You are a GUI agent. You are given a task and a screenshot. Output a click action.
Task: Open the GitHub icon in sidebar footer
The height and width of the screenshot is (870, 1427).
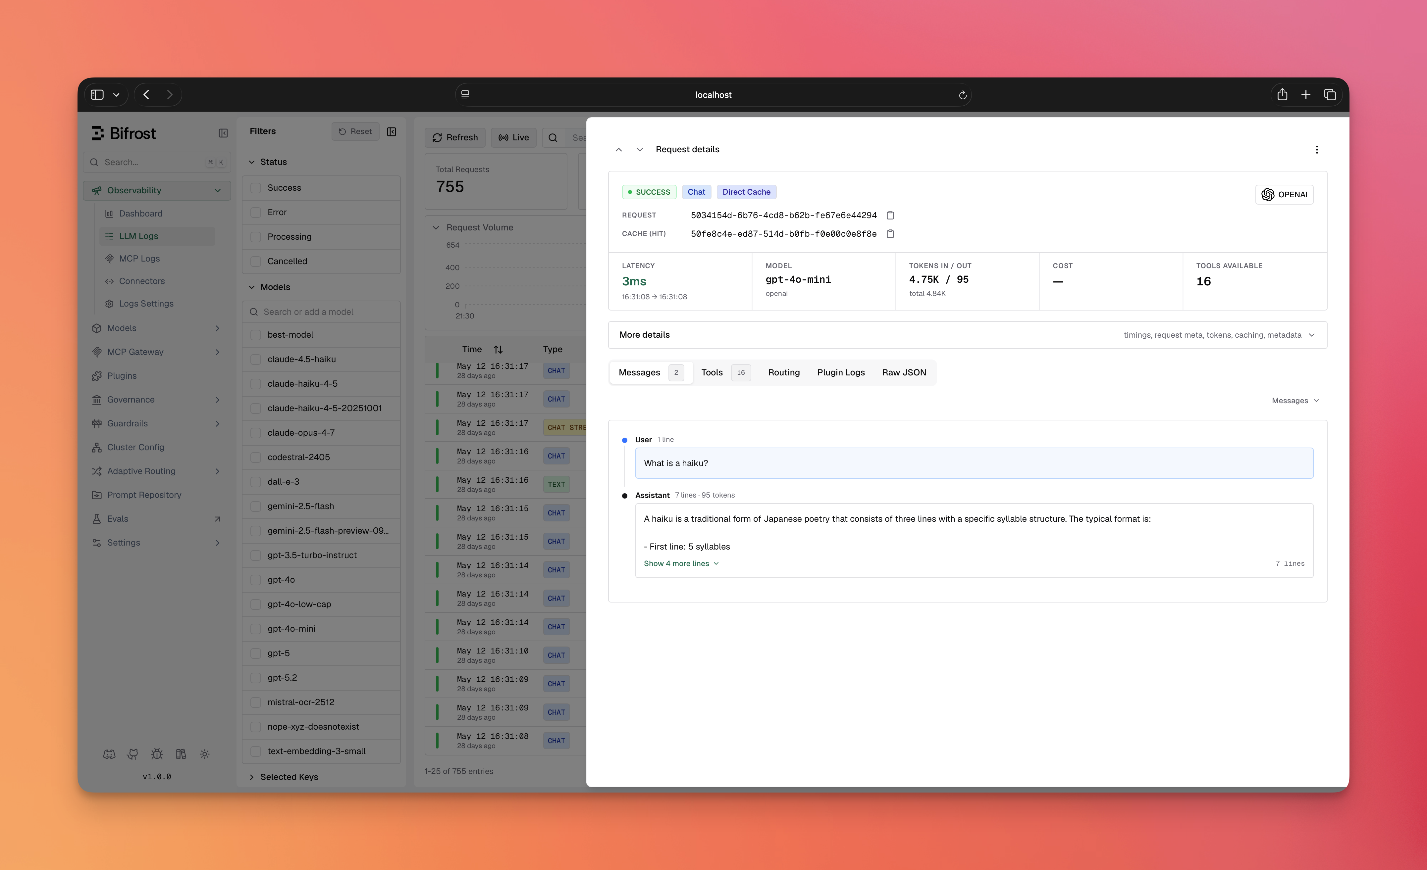tap(132, 754)
